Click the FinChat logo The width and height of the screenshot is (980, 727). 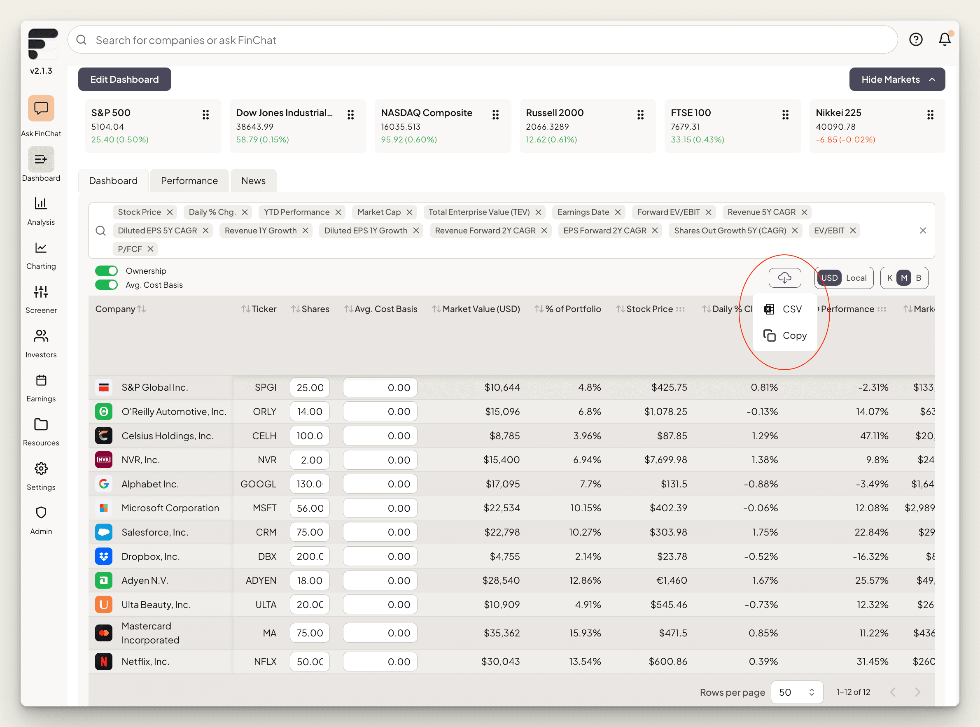pyautogui.click(x=43, y=44)
